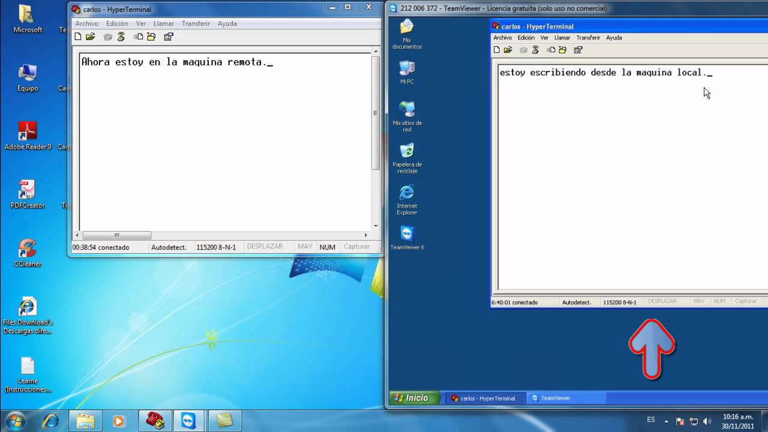The width and height of the screenshot is (768, 432).
Task: Open Transferir menu in local HyperTerminal
Action: pyautogui.click(x=196, y=23)
